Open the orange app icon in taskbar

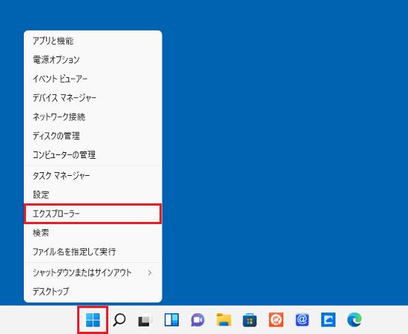tap(276, 320)
